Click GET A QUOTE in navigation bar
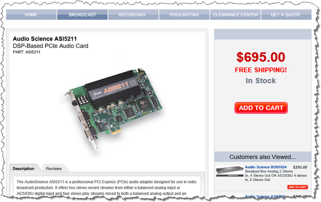Image resolution: width=321 pixels, height=202 pixels. (x=286, y=15)
